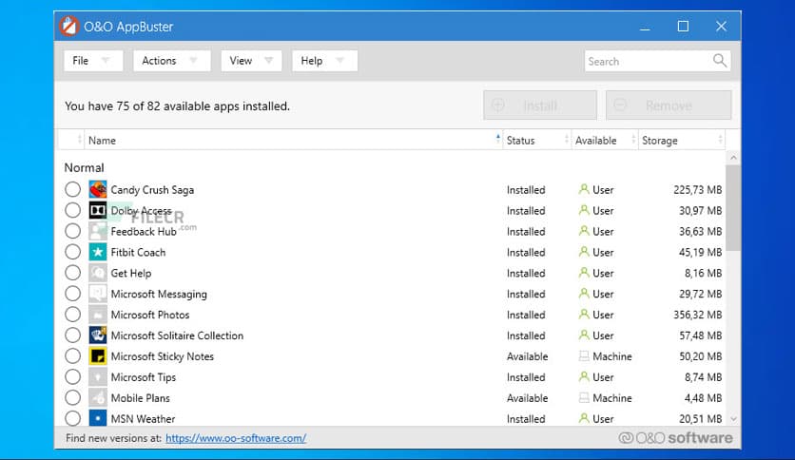This screenshot has width=795, height=460.
Task: Click the Available status of Sticky Notes
Action: (x=527, y=356)
